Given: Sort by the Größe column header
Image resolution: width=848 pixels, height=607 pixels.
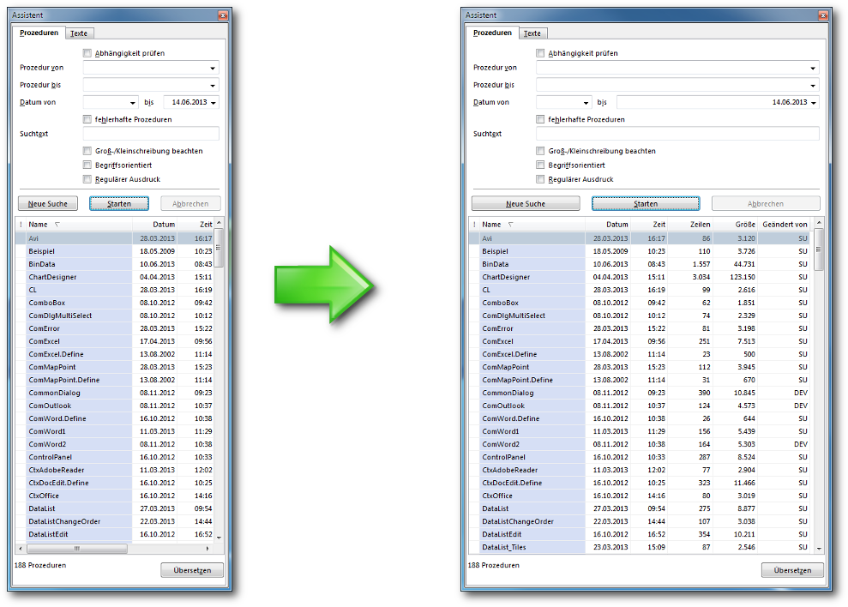Looking at the screenshot, I should click(744, 225).
